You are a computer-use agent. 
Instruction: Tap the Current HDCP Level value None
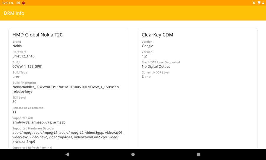coord(146,77)
